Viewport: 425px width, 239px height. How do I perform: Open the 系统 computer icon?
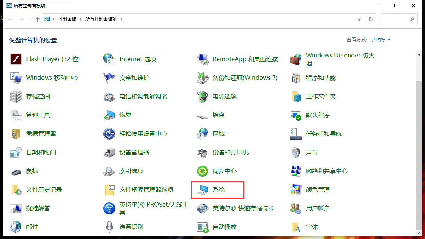203,190
